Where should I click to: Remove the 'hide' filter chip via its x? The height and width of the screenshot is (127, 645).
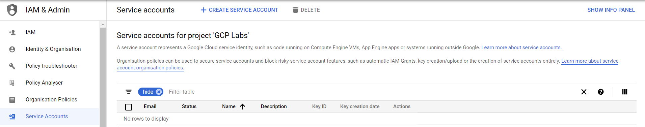click(x=159, y=92)
